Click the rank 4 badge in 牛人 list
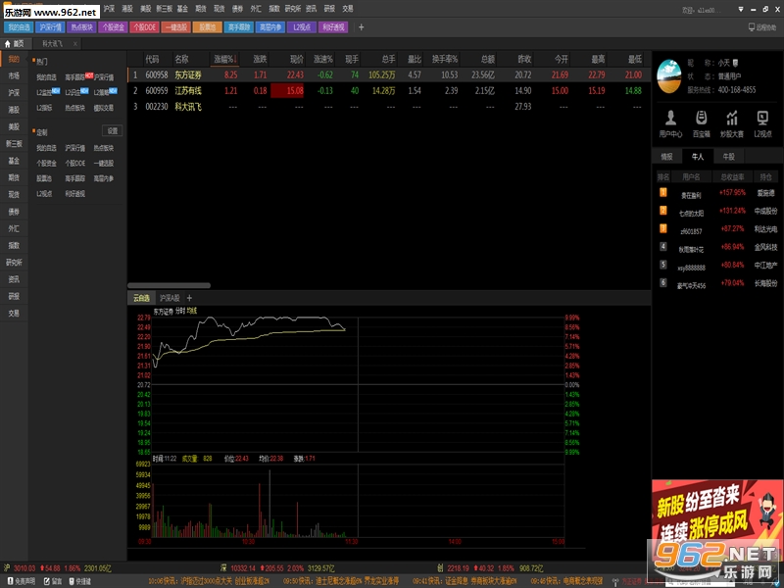Image resolution: width=784 pixels, height=588 pixels. click(663, 247)
